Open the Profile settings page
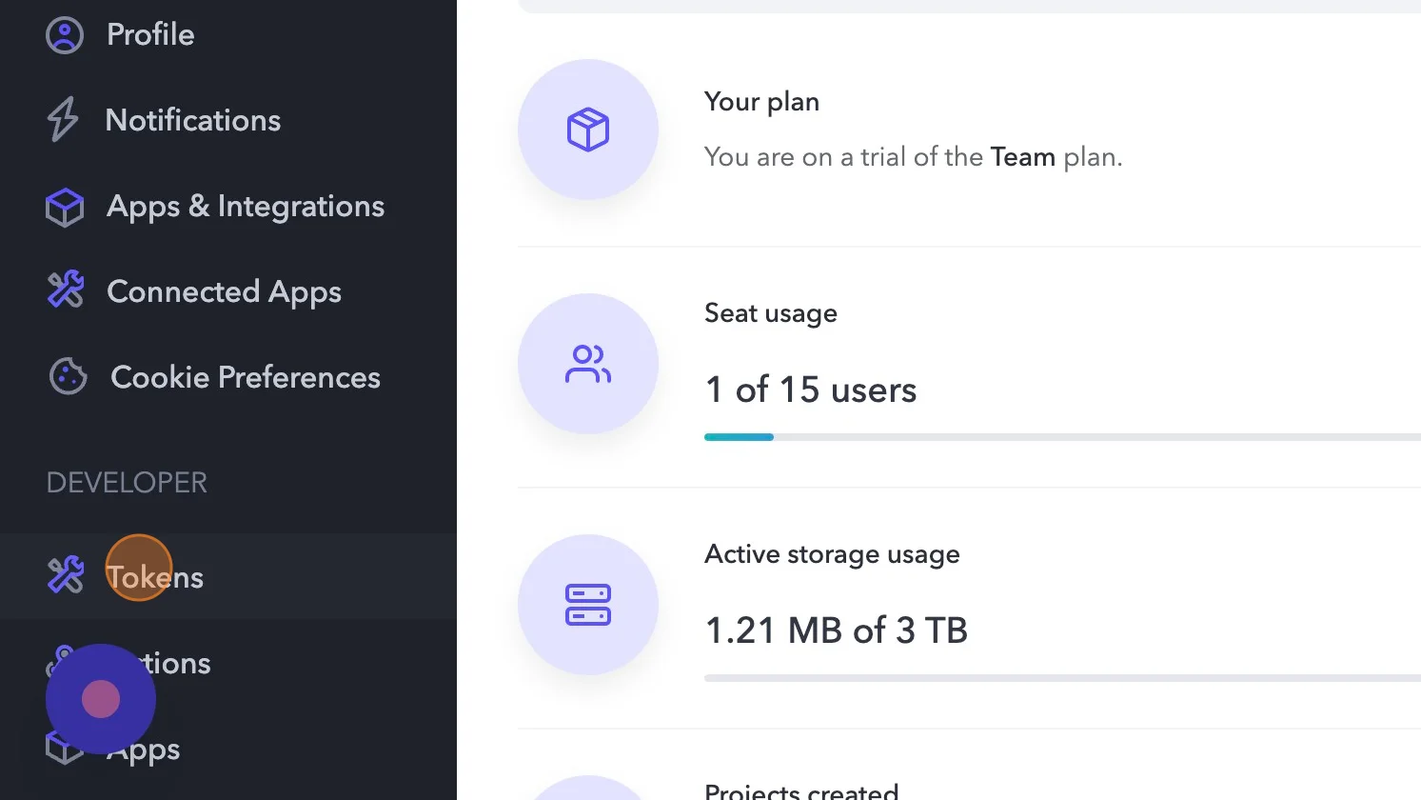Screen dimensions: 1421x800 (150, 35)
